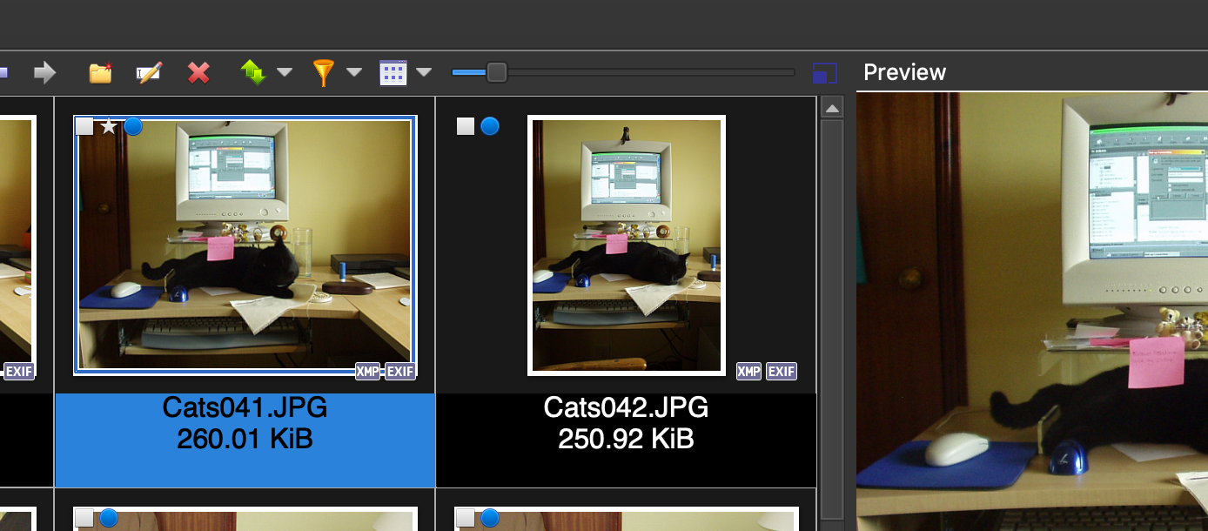This screenshot has height=531, width=1208.
Task: Delete selected file using the red X icon
Action: pyautogui.click(x=198, y=72)
